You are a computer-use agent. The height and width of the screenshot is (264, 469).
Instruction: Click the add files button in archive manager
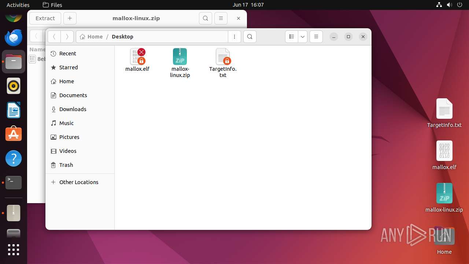[x=70, y=18]
